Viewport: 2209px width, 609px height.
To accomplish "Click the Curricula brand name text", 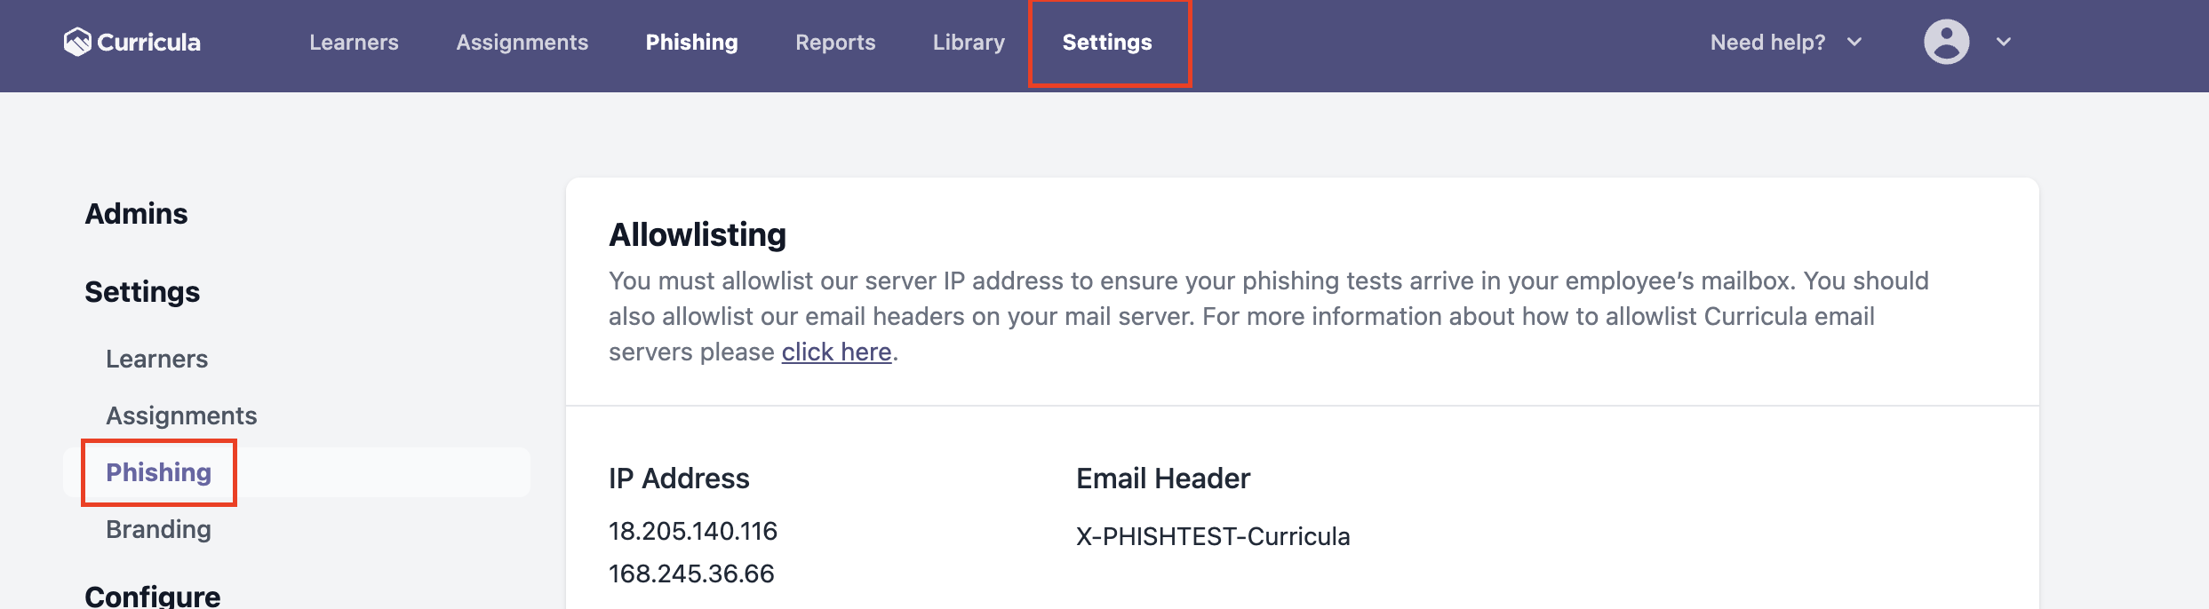I will [x=148, y=42].
